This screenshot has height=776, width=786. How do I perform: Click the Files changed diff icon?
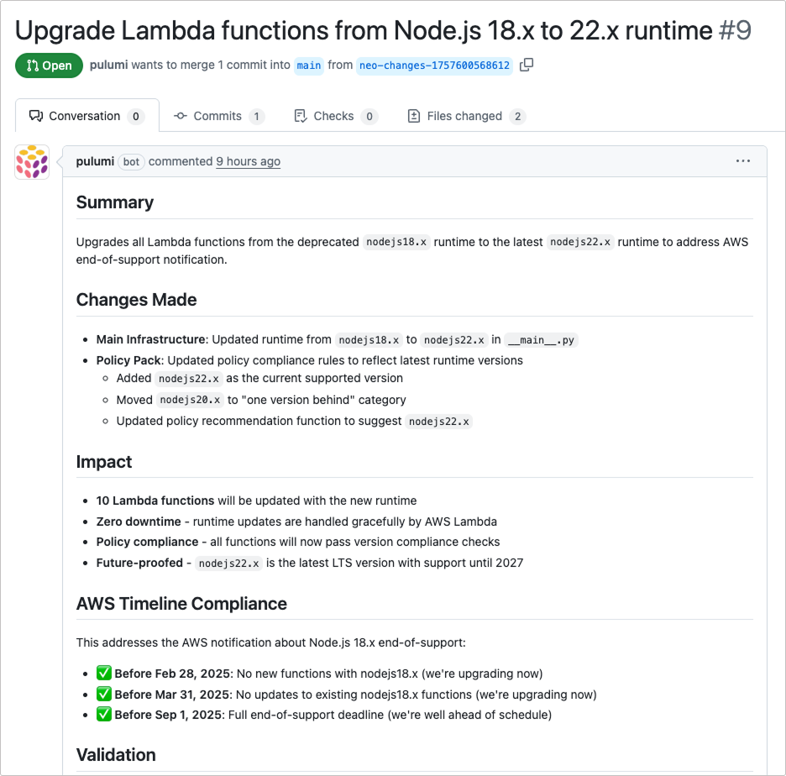pyautogui.click(x=412, y=116)
